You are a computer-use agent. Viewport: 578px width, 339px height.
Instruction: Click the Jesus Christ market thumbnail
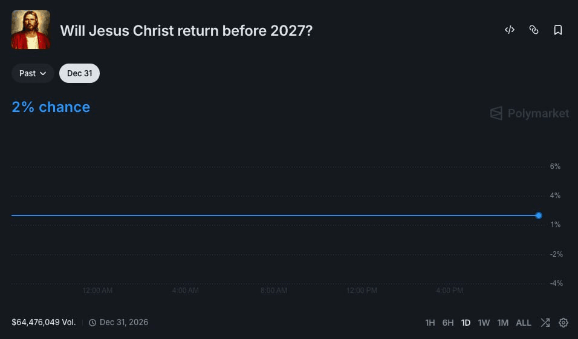point(31,30)
